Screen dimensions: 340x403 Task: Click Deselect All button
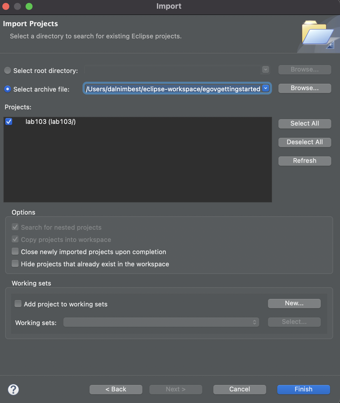(305, 142)
